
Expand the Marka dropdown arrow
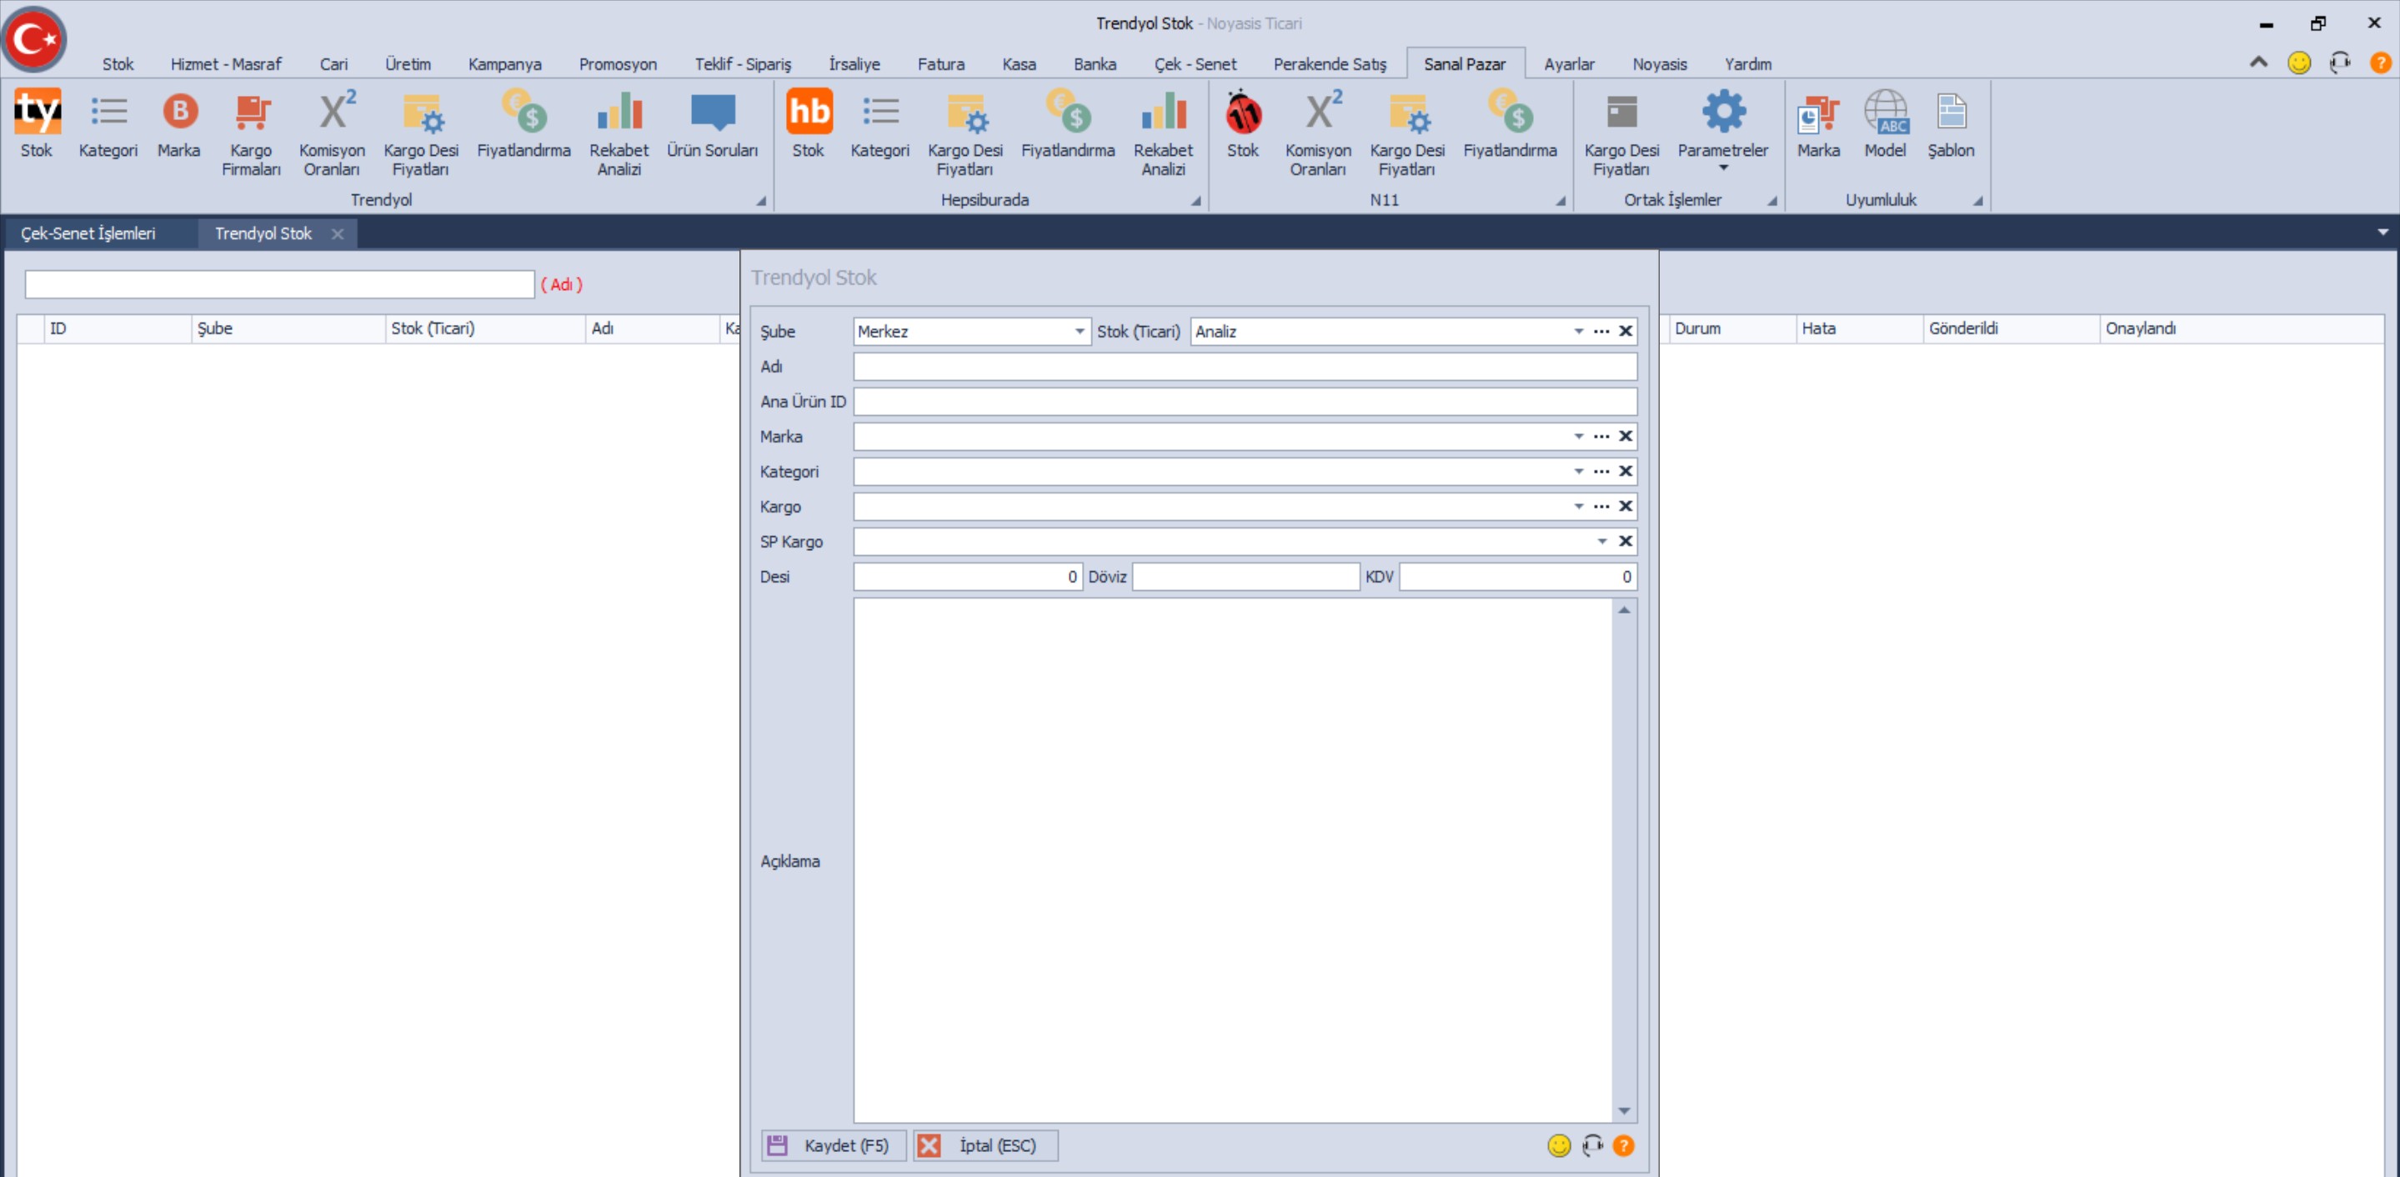[x=1578, y=436]
